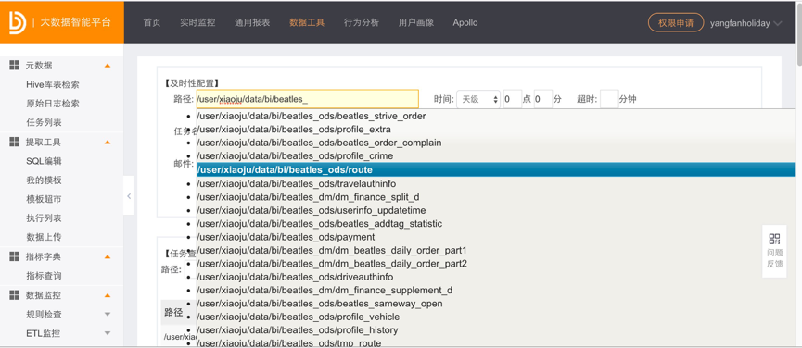The height and width of the screenshot is (348, 802).
Task: Open the 数据工具 menu
Action: (x=307, y=22)
